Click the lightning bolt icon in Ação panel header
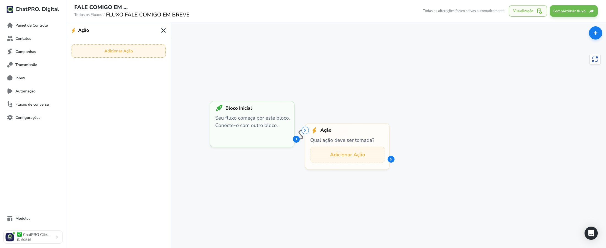 pos(73,30)
